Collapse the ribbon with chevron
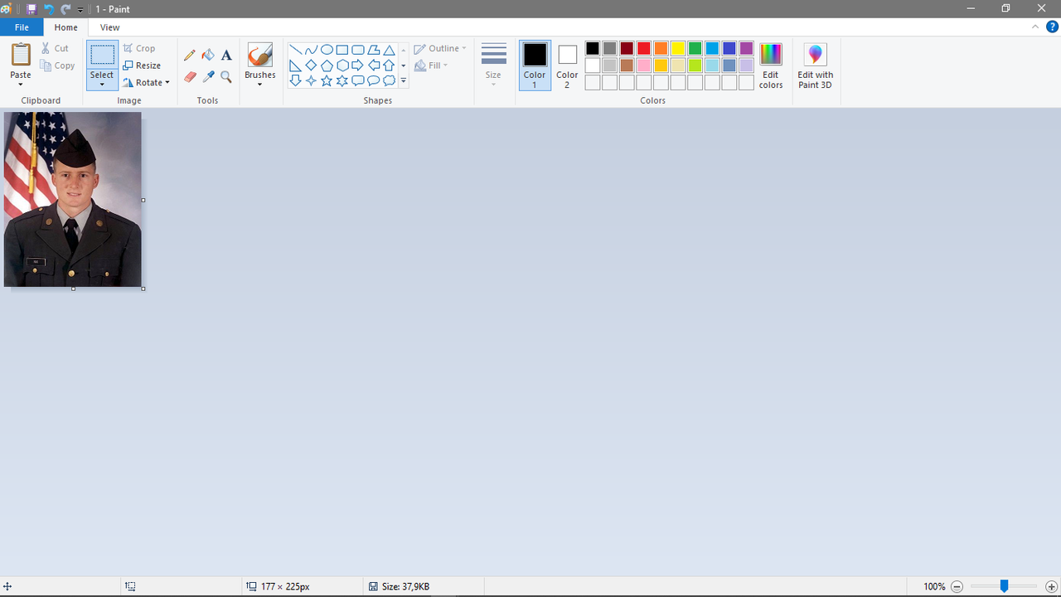 point(1035,27)
